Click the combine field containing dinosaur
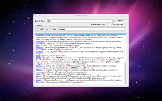The width and height of the screenshot is (162, 101). tap(91, 29)
